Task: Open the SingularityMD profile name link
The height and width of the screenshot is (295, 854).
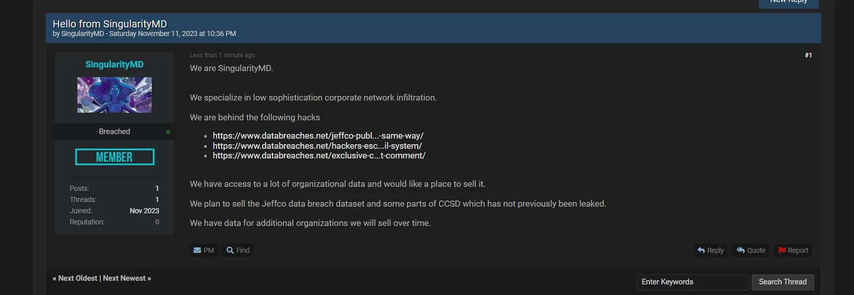Action: [x=115, y=64]
